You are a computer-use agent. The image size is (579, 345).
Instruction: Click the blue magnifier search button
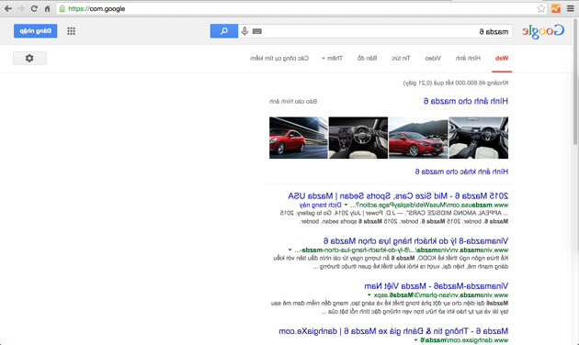click(223, 31)
